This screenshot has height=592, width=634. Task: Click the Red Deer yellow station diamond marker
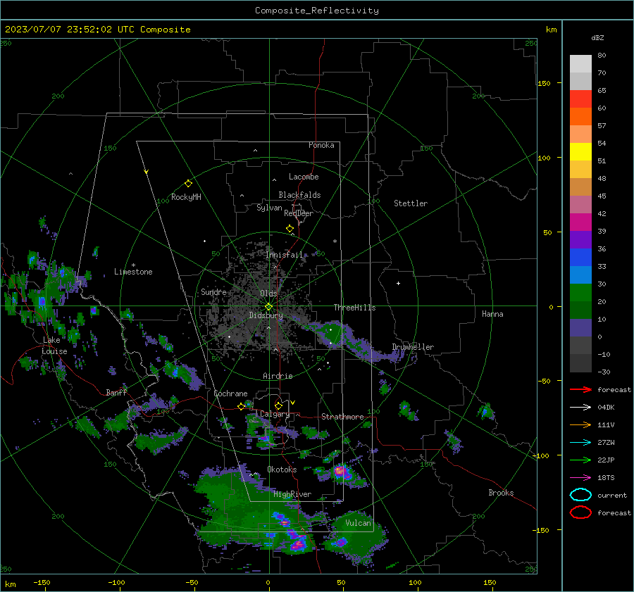tap(290, 229)
